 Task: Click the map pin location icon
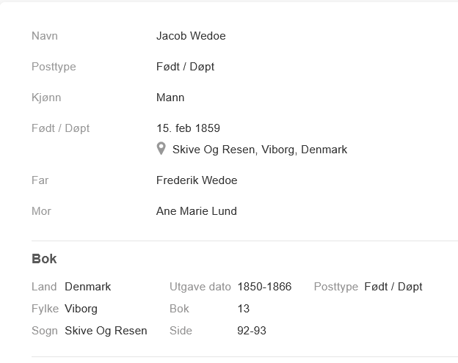(x=161, y=149)
